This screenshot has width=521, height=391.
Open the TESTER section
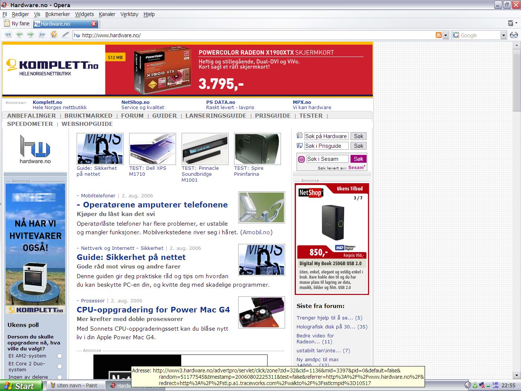pos(311,116)
